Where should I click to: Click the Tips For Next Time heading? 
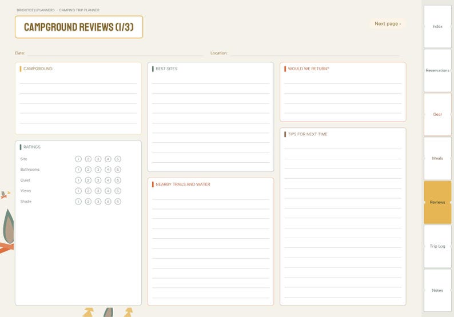click(x=308, y=134)
